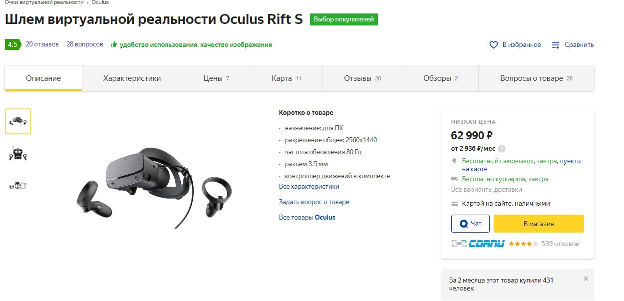Viewport: 624px width, 301px height.
Task: Select the first headset thumbnail
Action: [18, 121]
